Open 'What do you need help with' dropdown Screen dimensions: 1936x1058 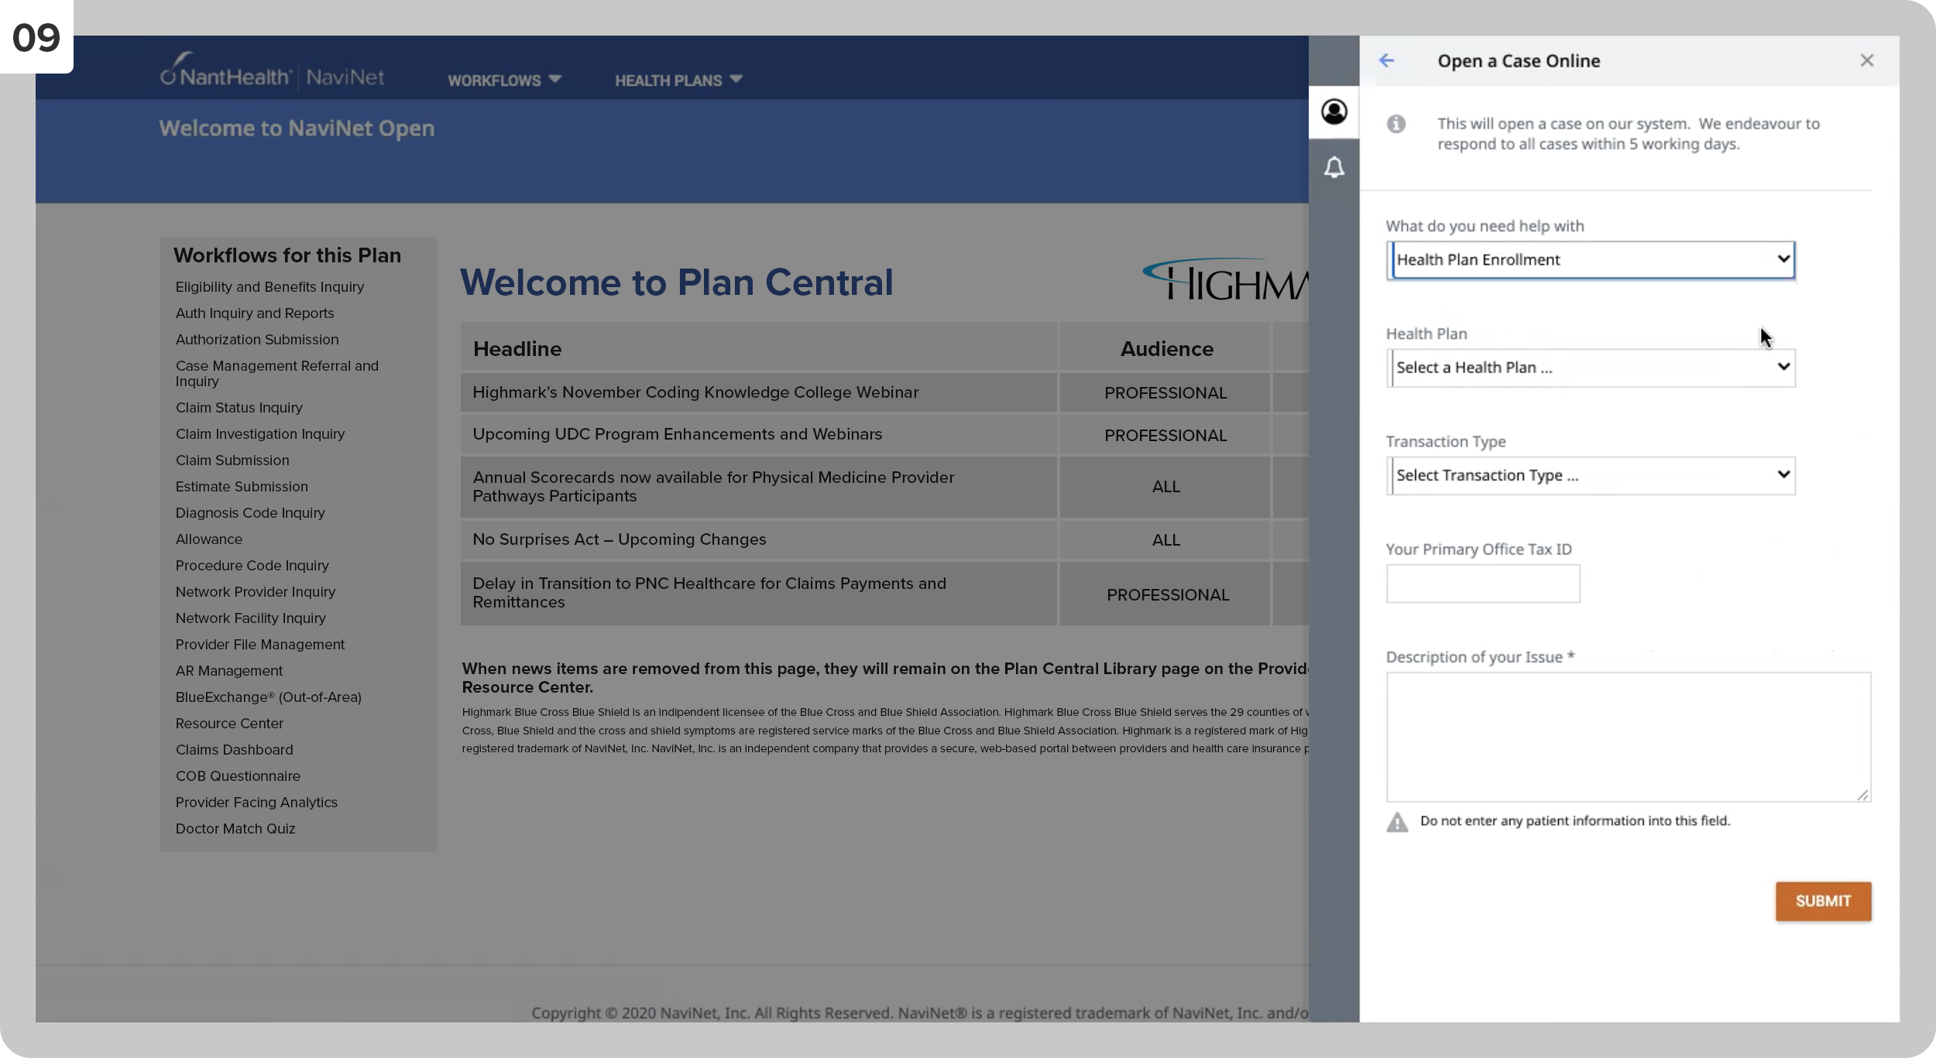coord(1591,260)
